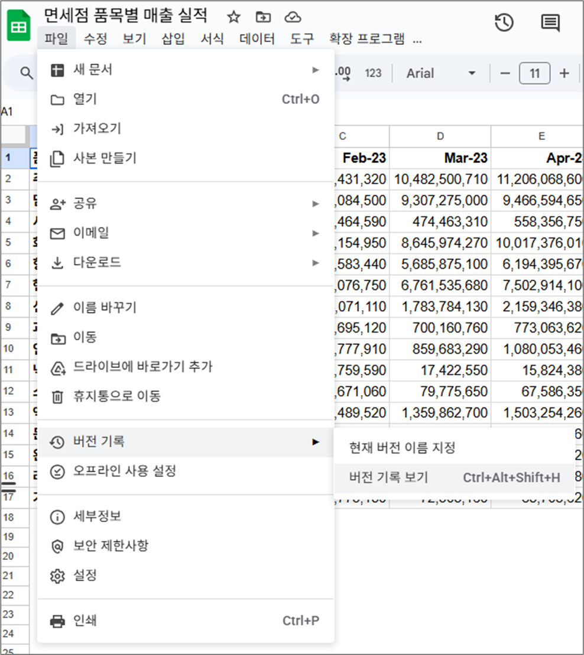Open the 삽입 menu
Screen dimensions: 584x655
[x=173, y=38]
